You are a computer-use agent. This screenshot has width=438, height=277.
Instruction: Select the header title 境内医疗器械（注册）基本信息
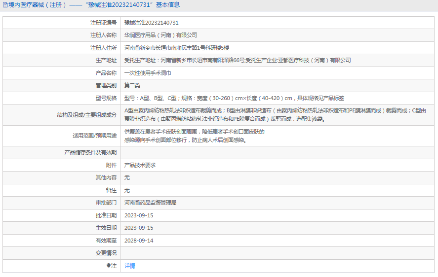click(94, 5)
